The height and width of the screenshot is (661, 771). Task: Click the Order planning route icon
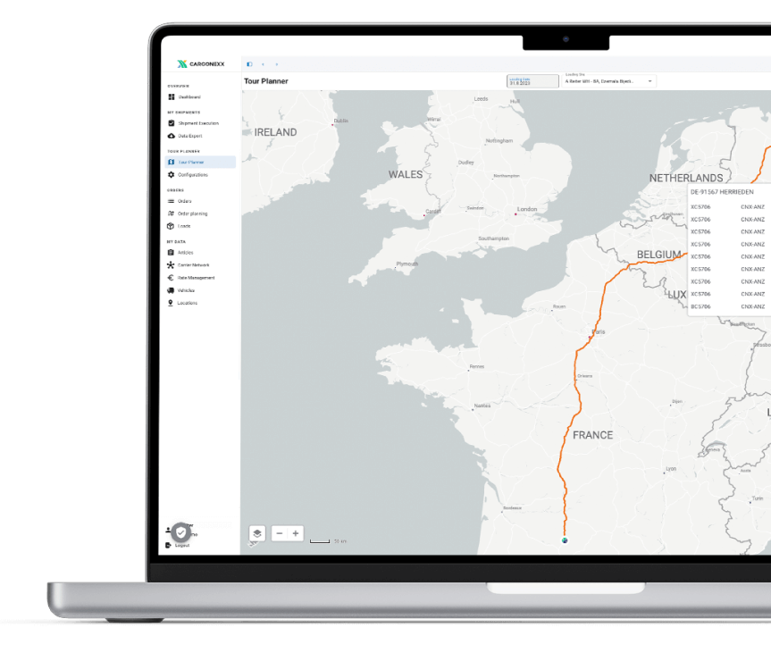pos(171,213)
